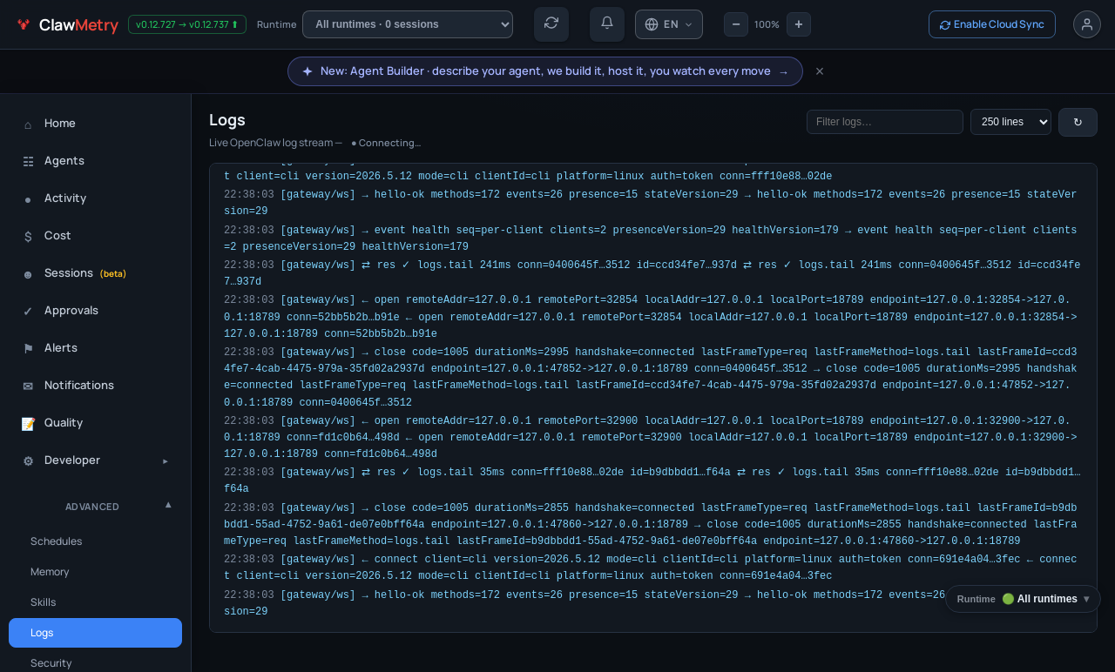
Task: Open the user profile avatar
Action: [x=1087, y=24]
